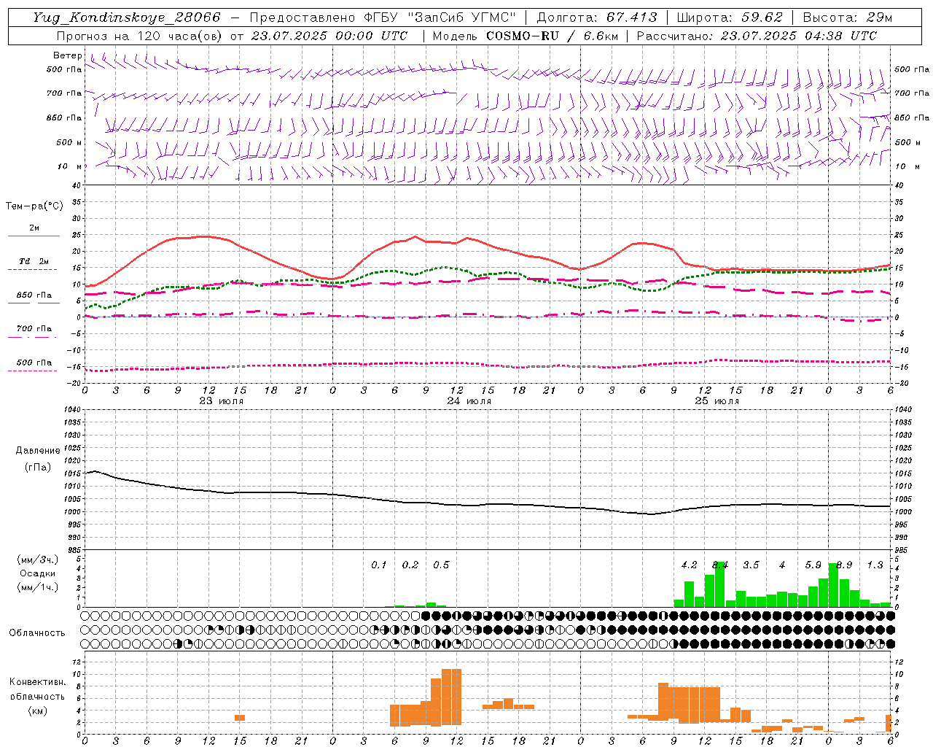
Task: Click the Рассчитано: 23.07.2025 04:38 UTC text
Action: [x=757, y=36]
